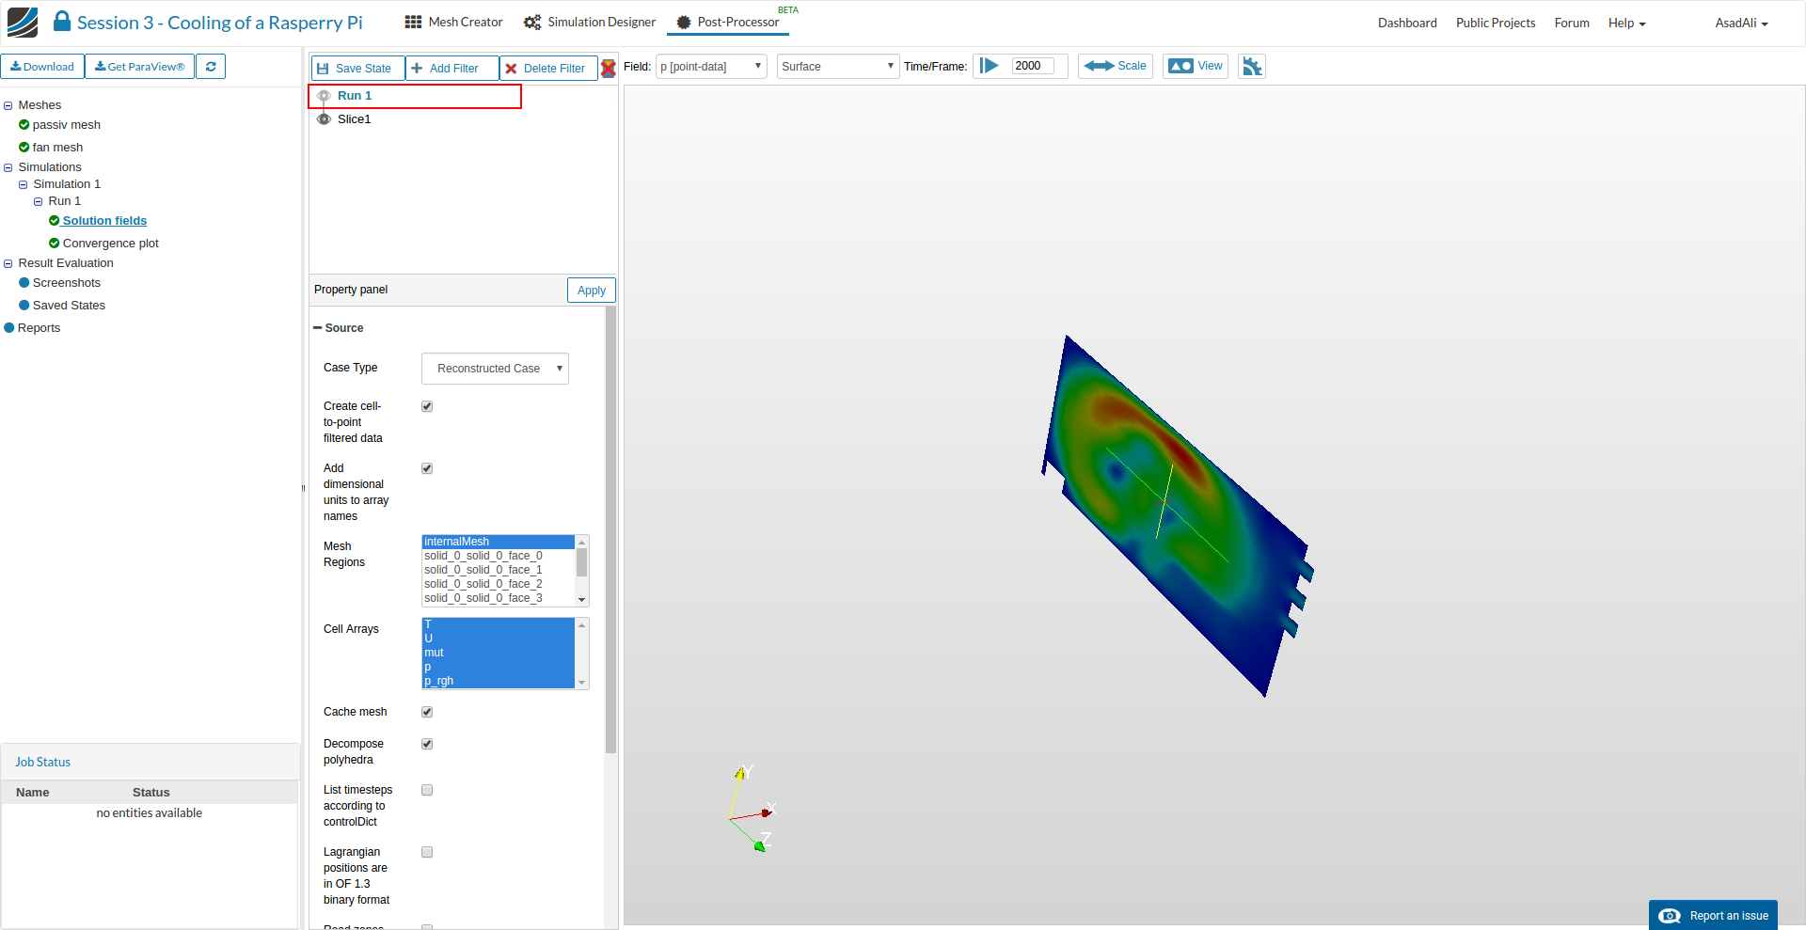Image resolution: width=1806 pixels, height=930 pixels.
Task: Click the red delete-all filters icon
Action: (609, 68)
